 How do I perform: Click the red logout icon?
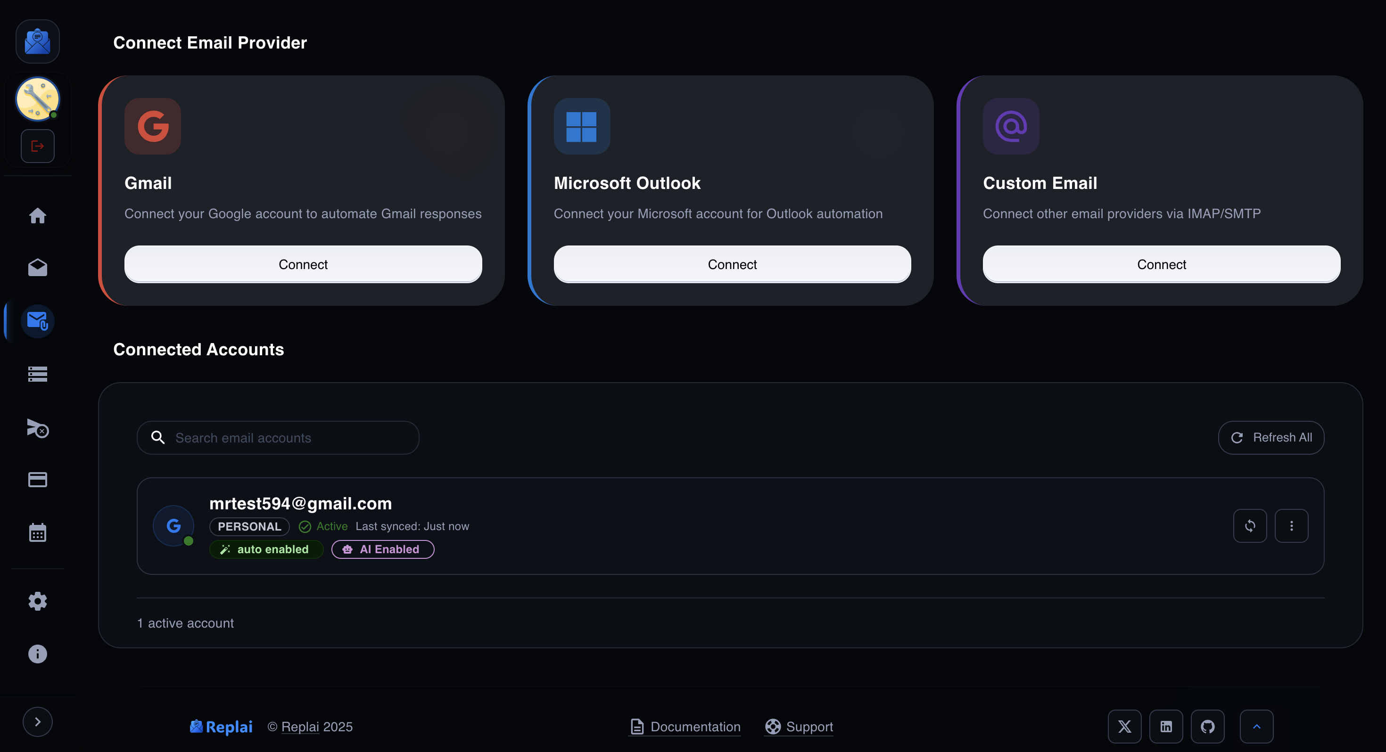pos(37,146)
